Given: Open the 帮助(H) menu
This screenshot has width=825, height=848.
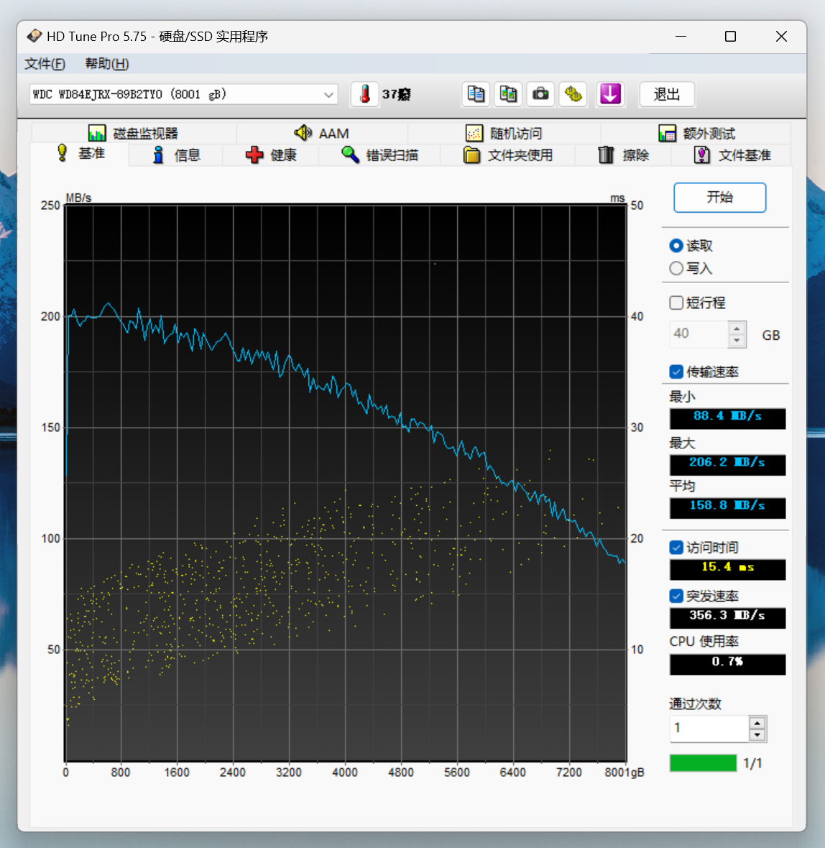Looking at the screenshot, I should coord(106,64).
